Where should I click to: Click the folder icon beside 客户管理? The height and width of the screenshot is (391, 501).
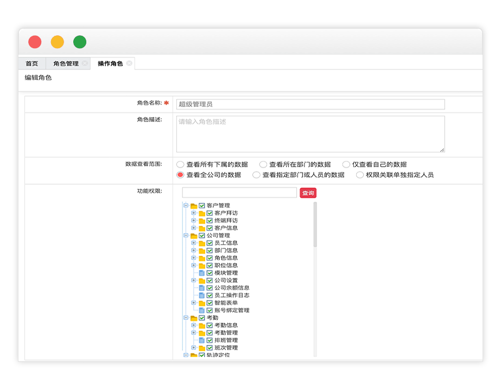(x=194, y=206)
